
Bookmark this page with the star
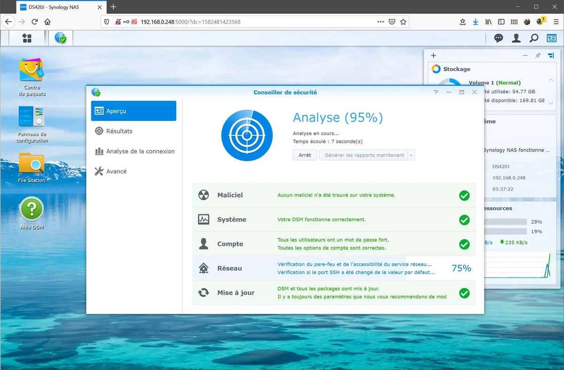[403, 22]
